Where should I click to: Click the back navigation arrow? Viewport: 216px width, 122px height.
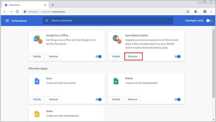pyautogui.click(x=5, y=12)
